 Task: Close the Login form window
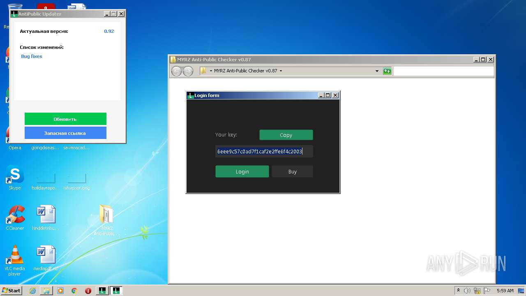coord(335,95)
